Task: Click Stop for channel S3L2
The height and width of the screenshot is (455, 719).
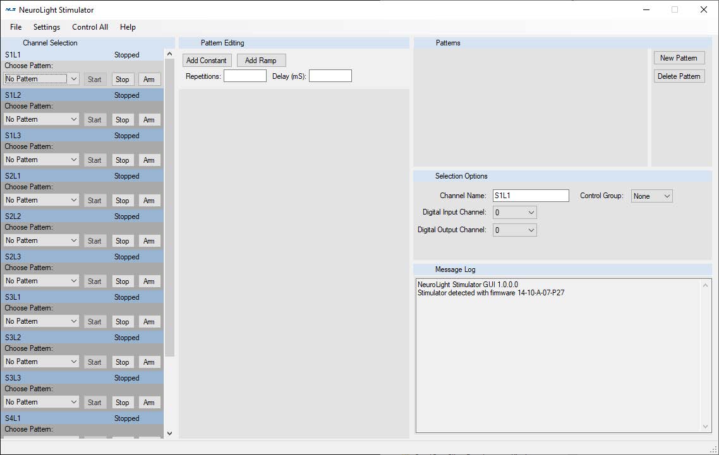Action: [123, 362]
